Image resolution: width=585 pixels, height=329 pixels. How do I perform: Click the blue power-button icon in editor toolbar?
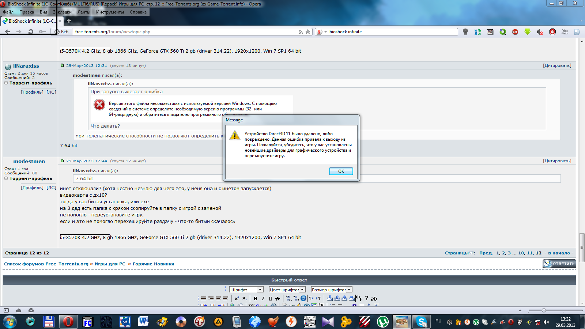(303, 298)
